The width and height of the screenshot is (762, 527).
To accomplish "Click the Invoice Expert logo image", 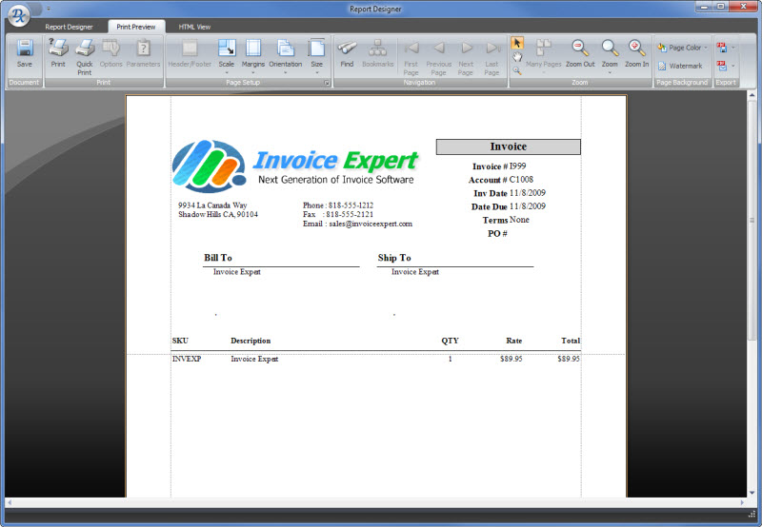I will tap(295, 166).
